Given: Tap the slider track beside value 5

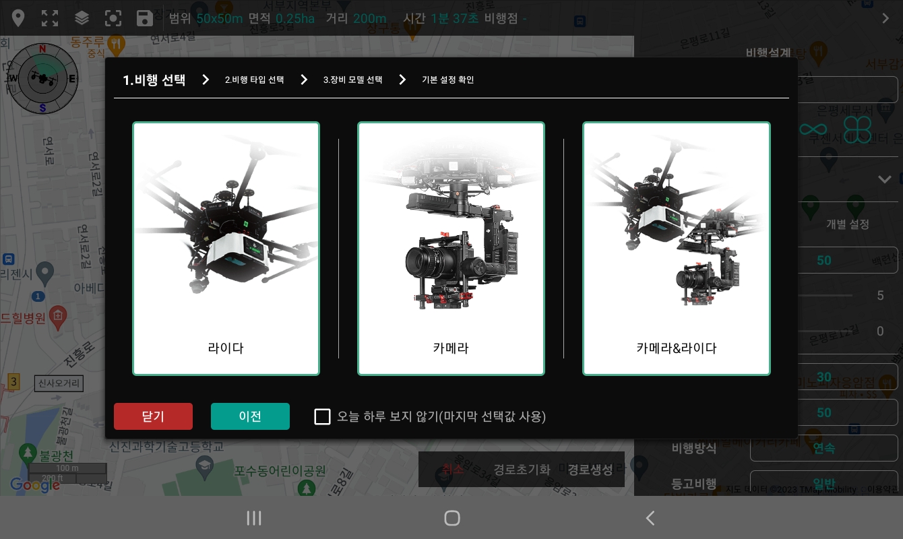Looking at the screenshot, I should point(826,296).
